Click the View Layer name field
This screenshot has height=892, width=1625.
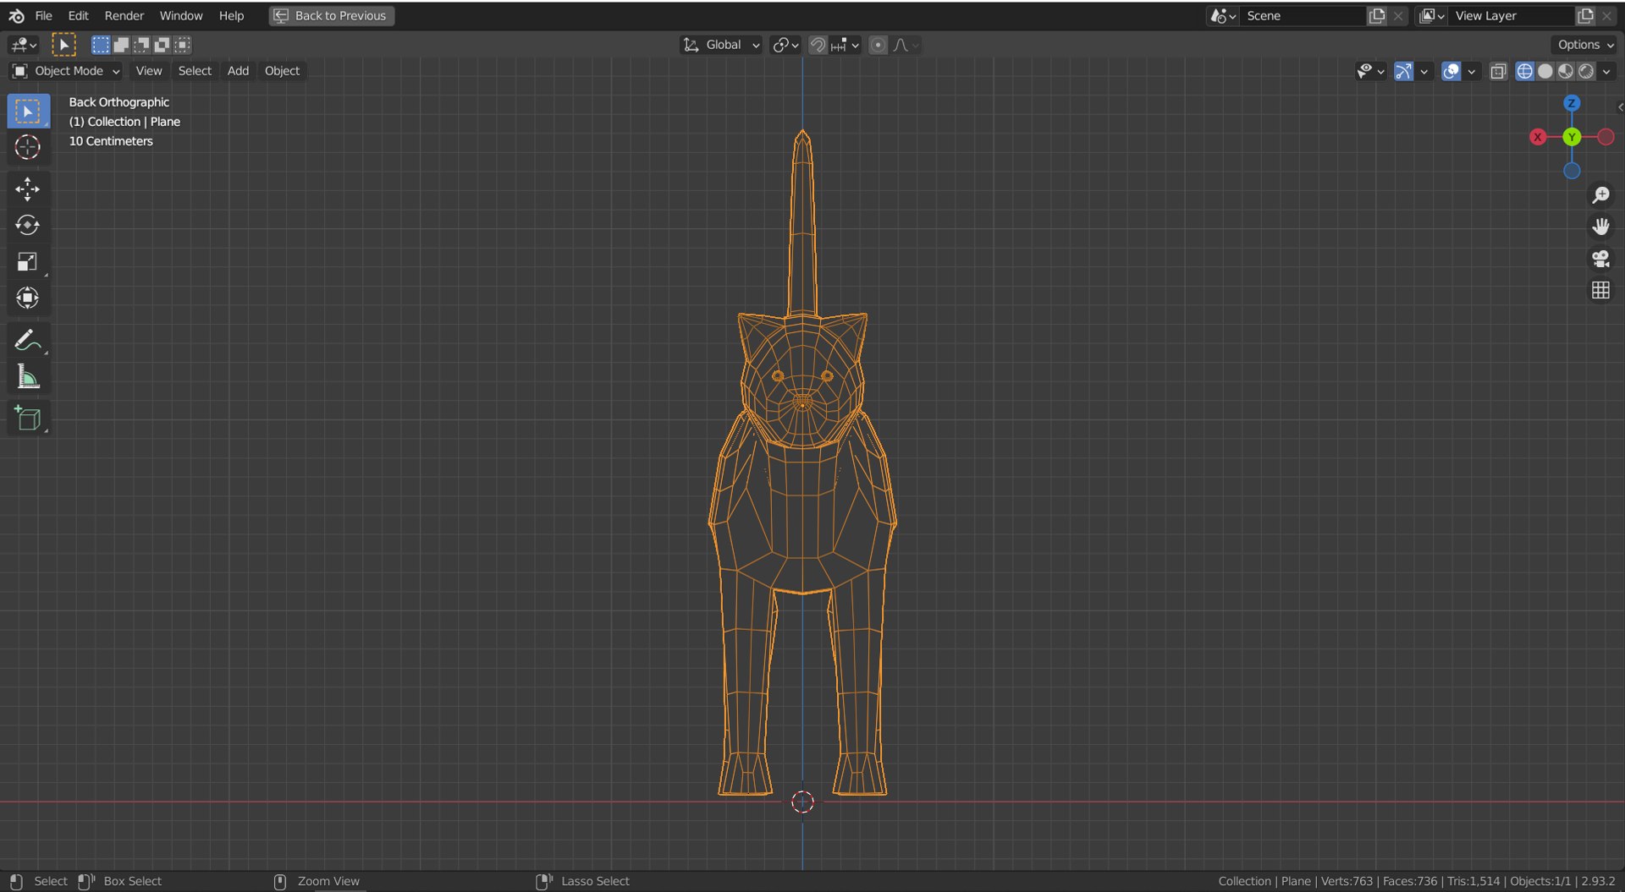1512,15
